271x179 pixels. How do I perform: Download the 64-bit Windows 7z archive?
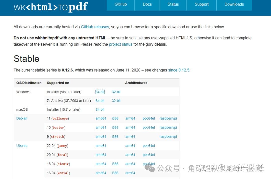[x=100, y=100]
